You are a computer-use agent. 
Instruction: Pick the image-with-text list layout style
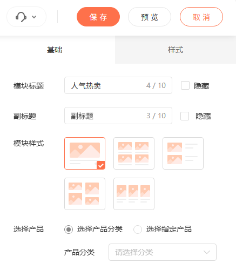(x=183, y=153)
